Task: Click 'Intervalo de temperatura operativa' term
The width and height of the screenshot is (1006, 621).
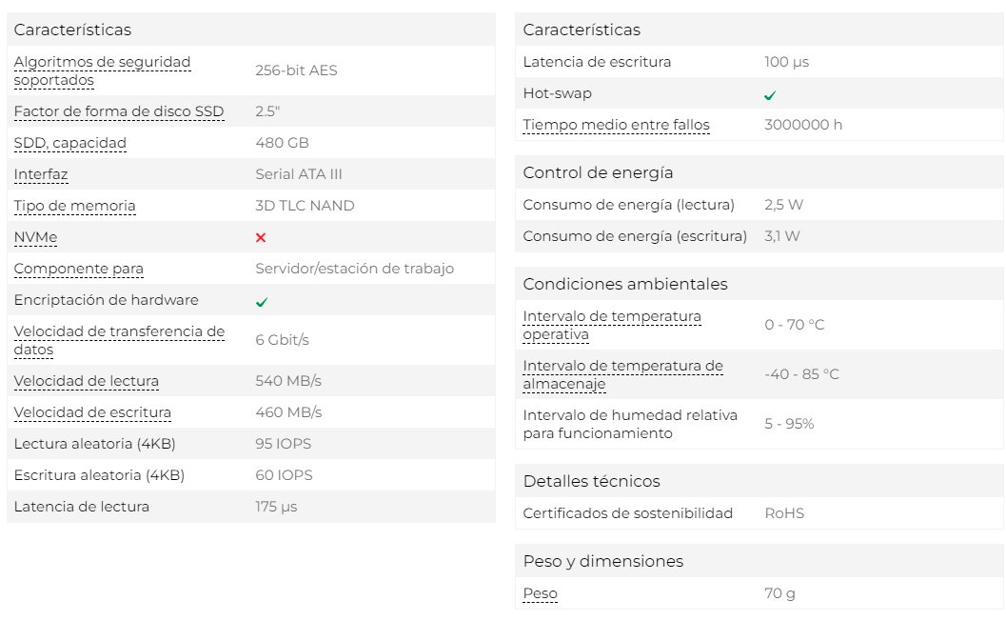Action: pyautogui.click(x=611, y=325)
